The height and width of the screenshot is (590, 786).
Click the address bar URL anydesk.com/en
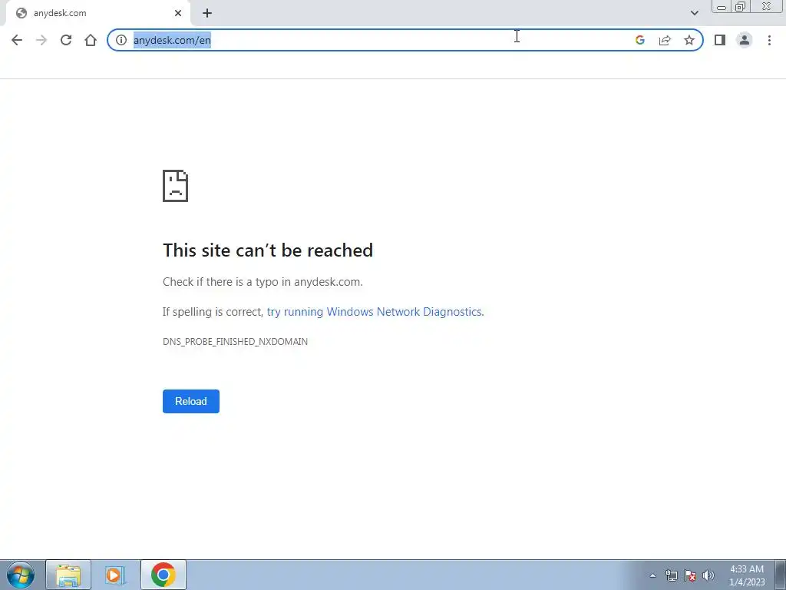tap(172, 40)
